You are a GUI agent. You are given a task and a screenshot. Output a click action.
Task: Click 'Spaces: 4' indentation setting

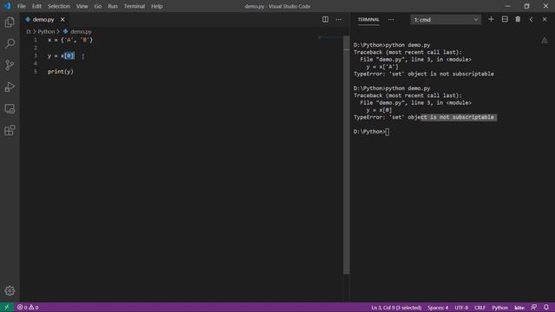point(438,308)
